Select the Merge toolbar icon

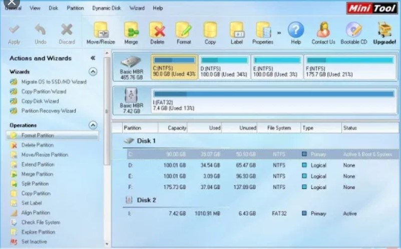(131, 30)
